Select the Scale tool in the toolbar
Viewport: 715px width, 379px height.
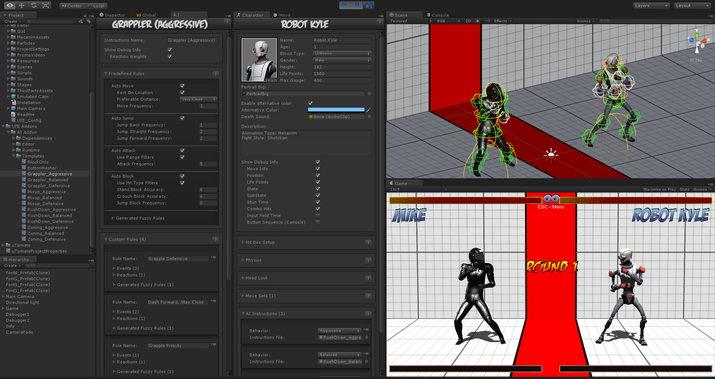tap(45, 5)
